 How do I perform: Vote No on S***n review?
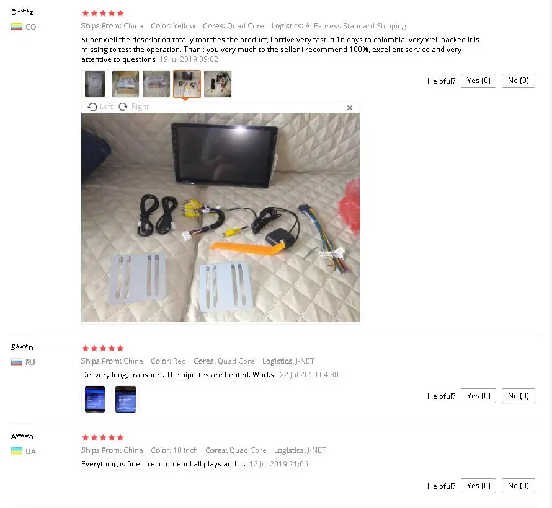(x=519, y=396)
